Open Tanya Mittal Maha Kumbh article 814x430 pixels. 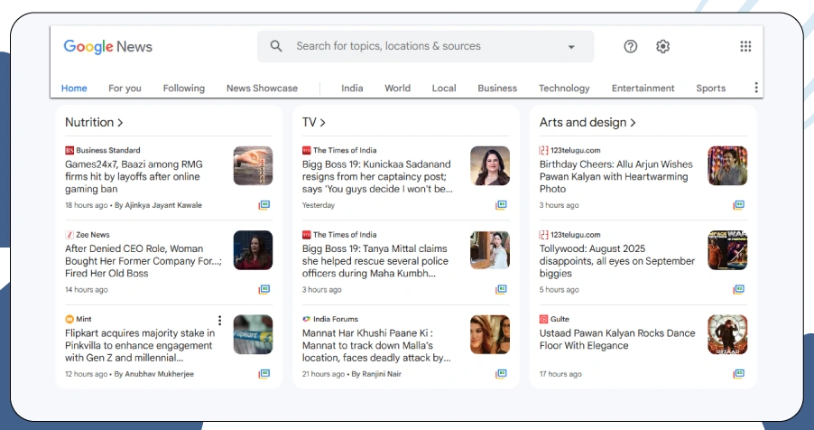pyautogui.click(x=375, y=261)
